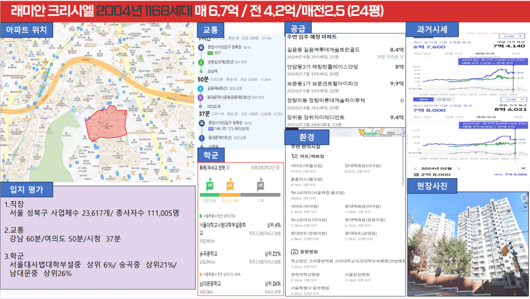Click the line 4 circle at 길음역
530x299 pixels.
pyautogui.click(x=200, y=89)
